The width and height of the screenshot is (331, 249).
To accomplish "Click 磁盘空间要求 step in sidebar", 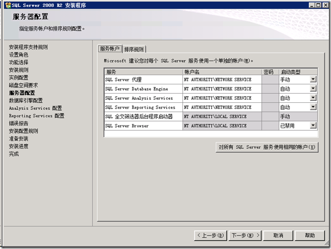I will click(x=24, y=85).
